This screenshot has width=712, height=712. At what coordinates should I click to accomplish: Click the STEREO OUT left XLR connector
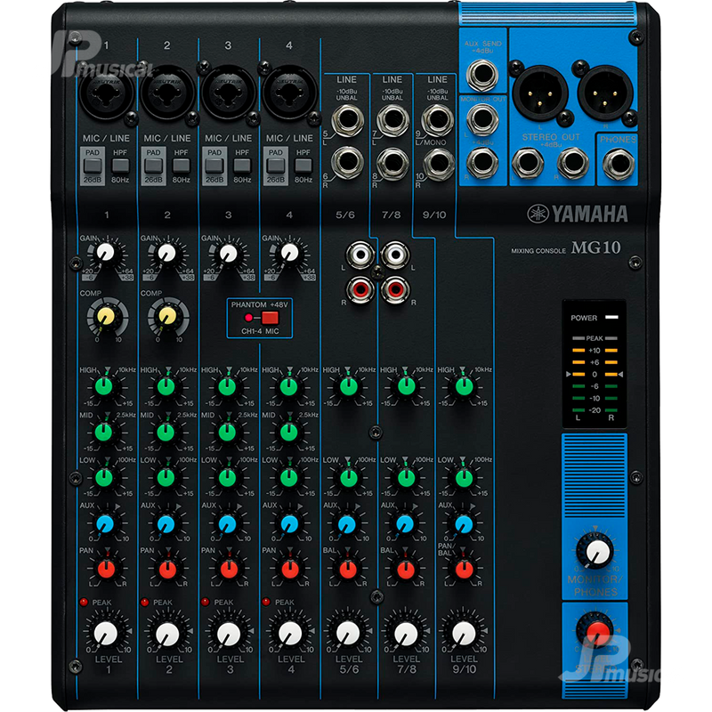(x=540, y=93)
